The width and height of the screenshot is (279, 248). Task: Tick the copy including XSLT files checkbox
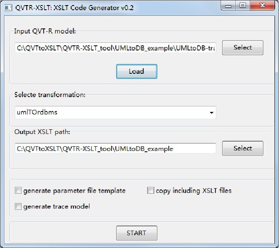click(151, 190)
